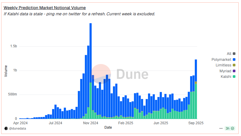This screenshot has height=136, width=241.
Task: Click the Polymarket legend label
Action: coord(221,60)
